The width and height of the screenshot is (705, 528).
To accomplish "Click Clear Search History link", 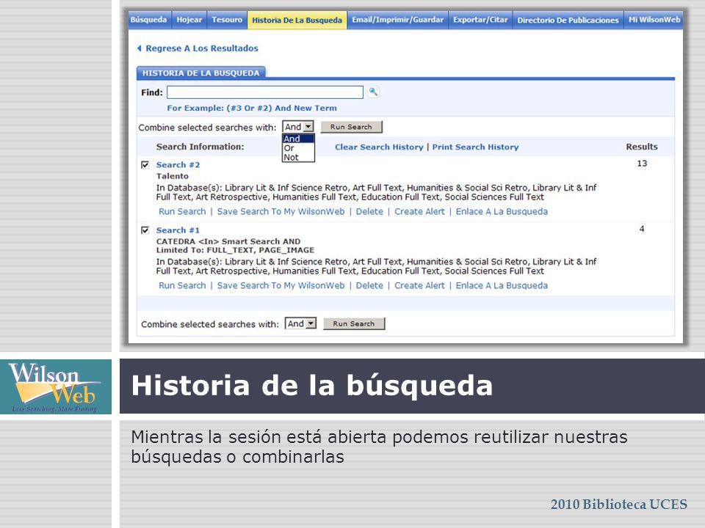I will pyautogui.click(x=379, y=147).
